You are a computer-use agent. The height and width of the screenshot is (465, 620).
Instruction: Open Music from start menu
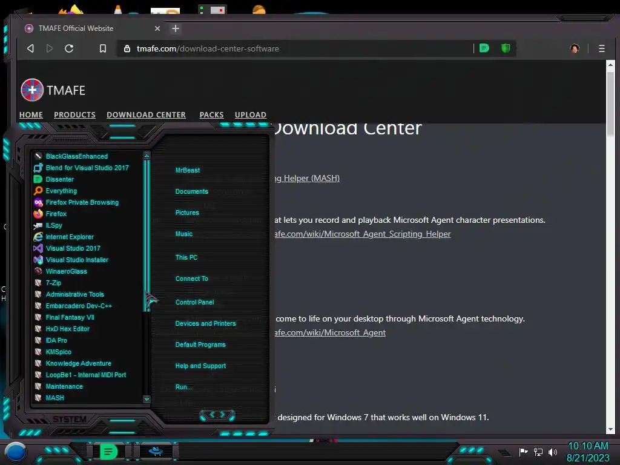point(184,234)
